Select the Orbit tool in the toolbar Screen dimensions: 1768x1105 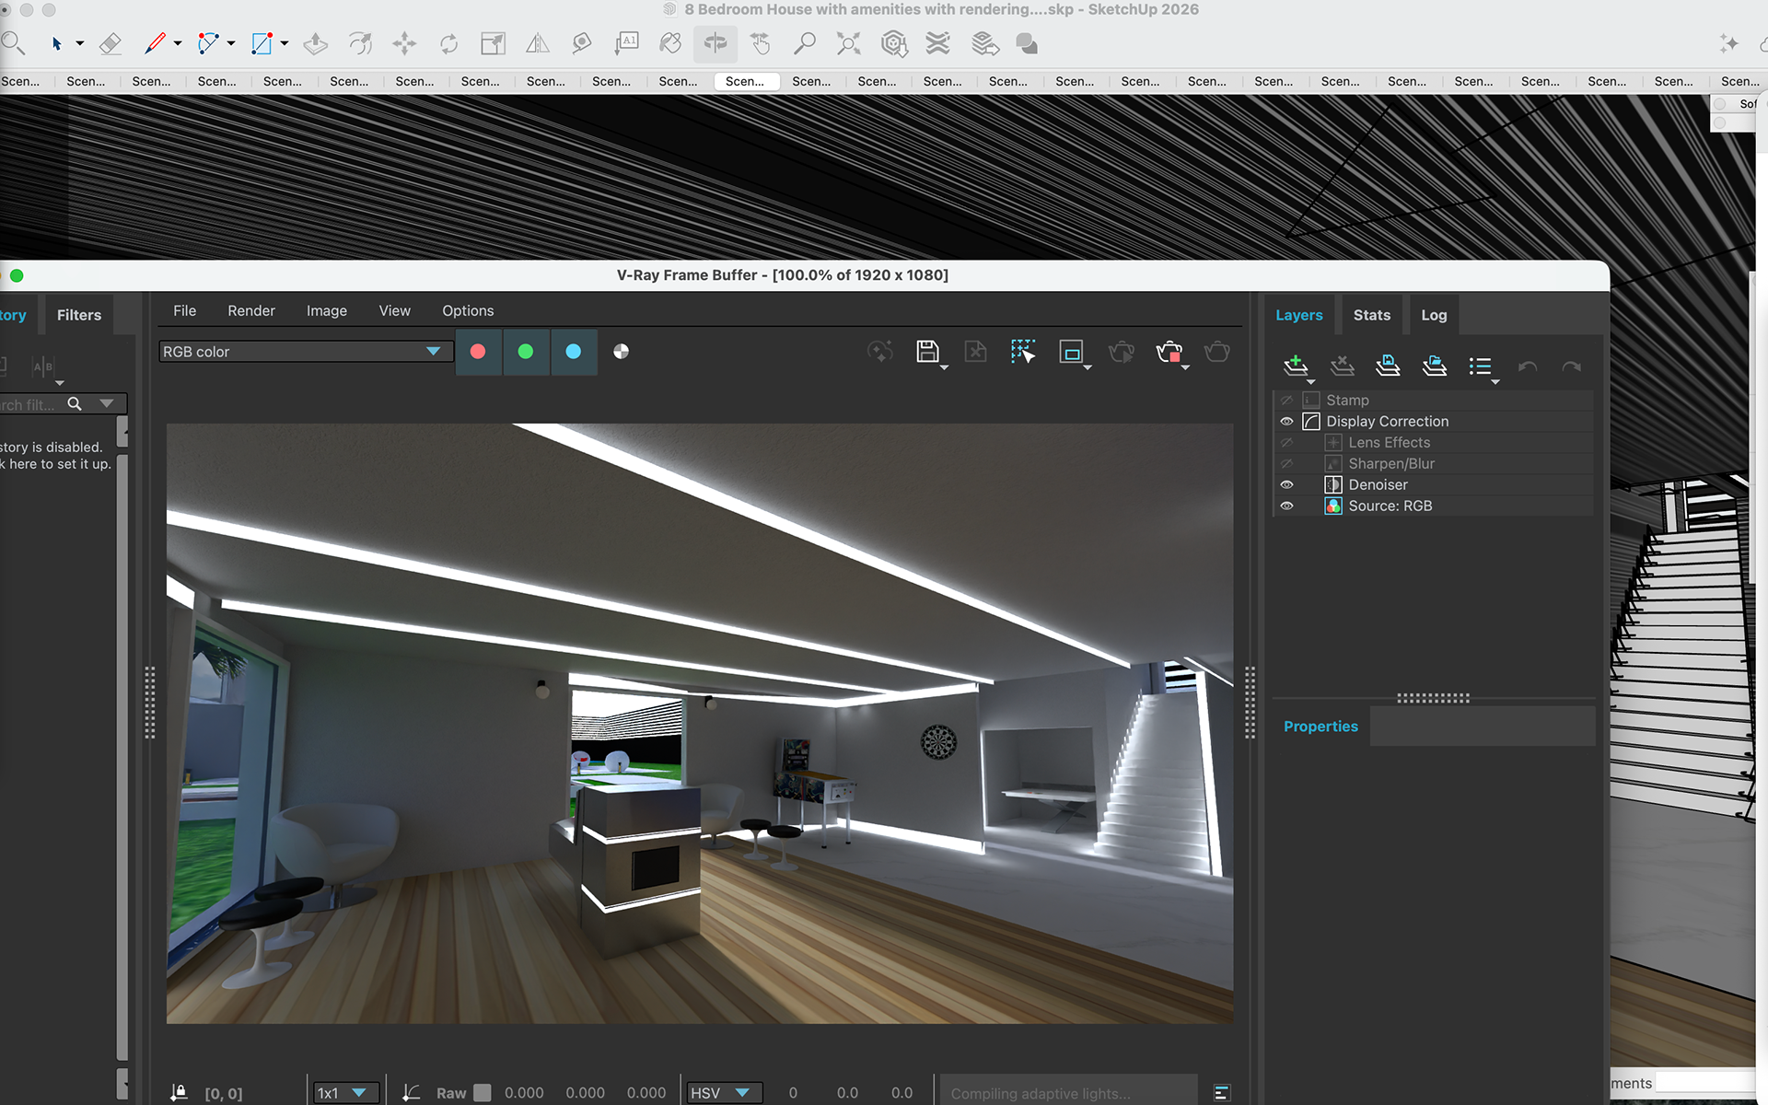[x=715, y=43]
